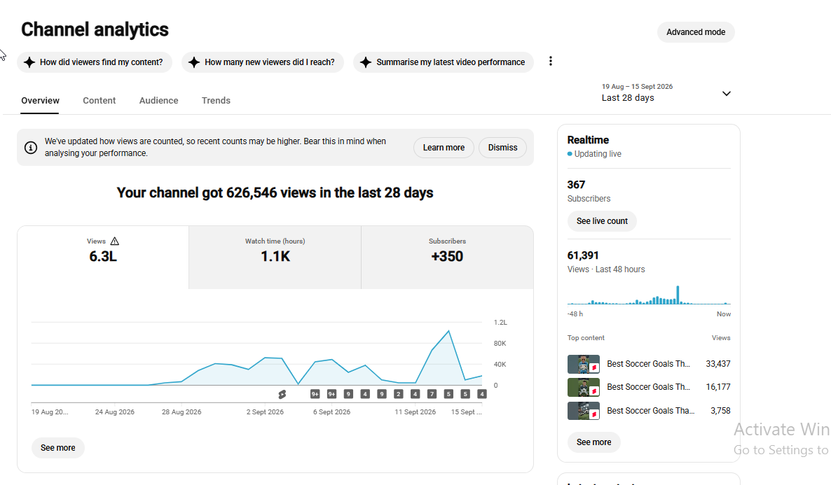Click Learn more in the notice banner
This screenshot has width=831, height=485.
coord(444,148)
